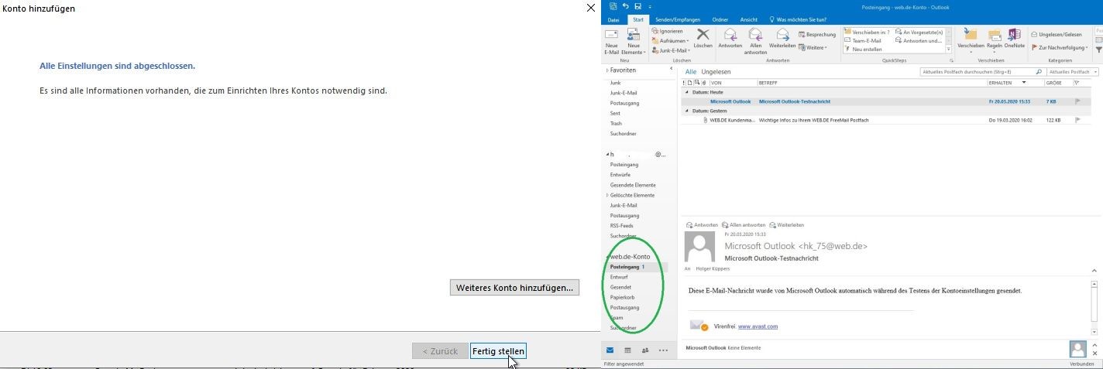Open the Aufräumen dropdown
Viewport: 1103px width, 369px height.
click(669, 41)
